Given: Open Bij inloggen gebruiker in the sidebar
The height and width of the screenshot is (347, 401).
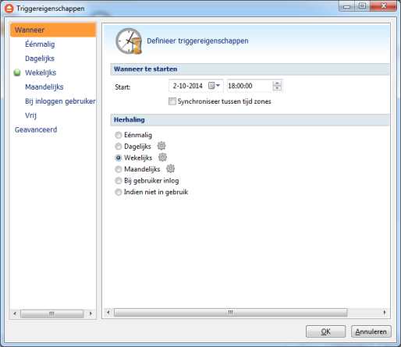Looking at the screenshot, I should click(60, 101).
